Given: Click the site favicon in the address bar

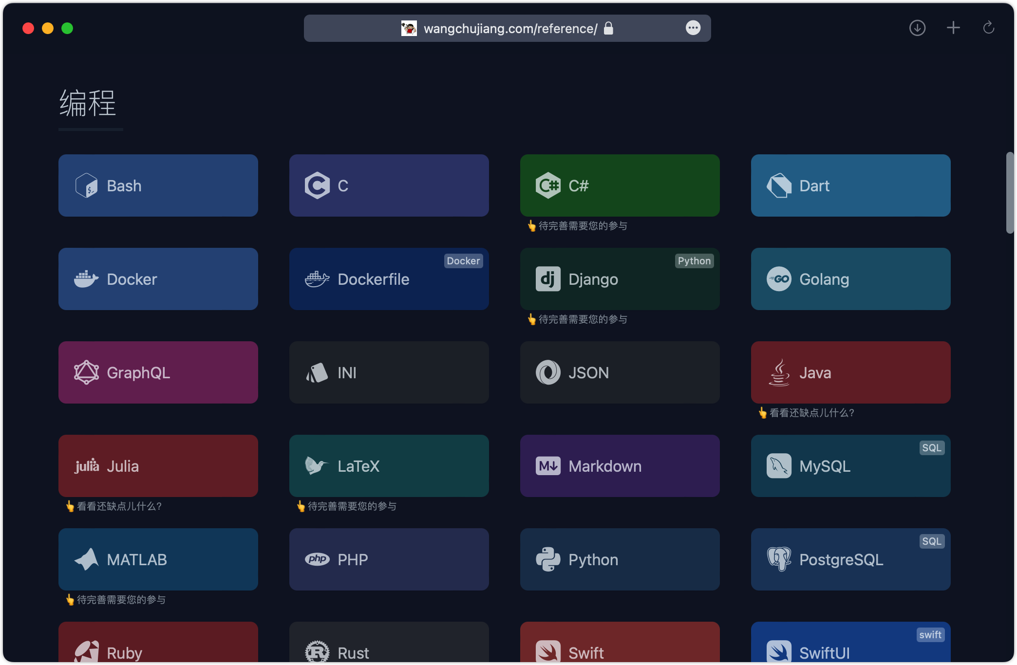Looking at the screenshot, I should coord(409,28).
